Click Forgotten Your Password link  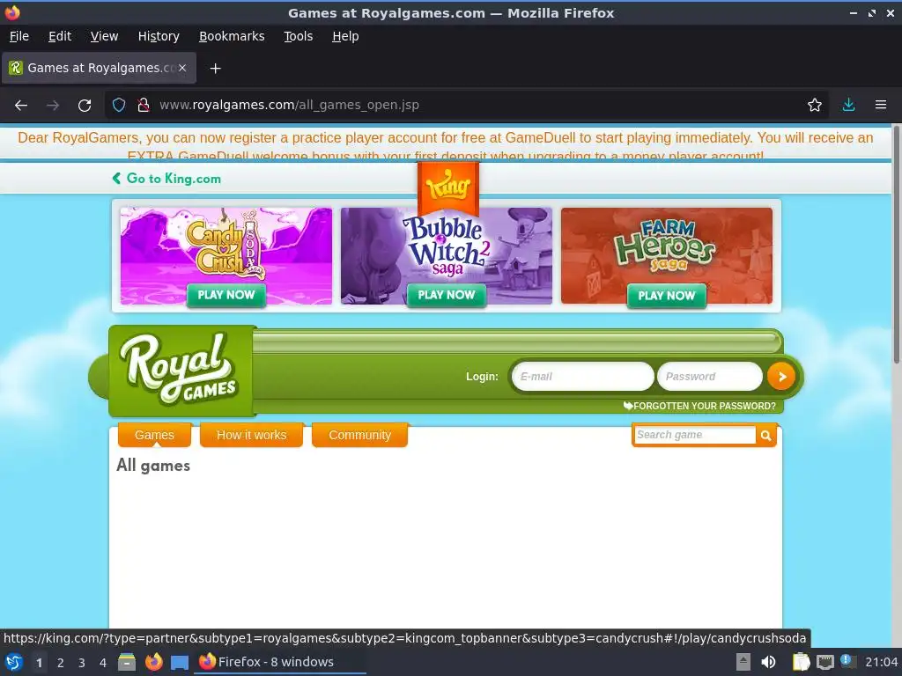[699, 406]
